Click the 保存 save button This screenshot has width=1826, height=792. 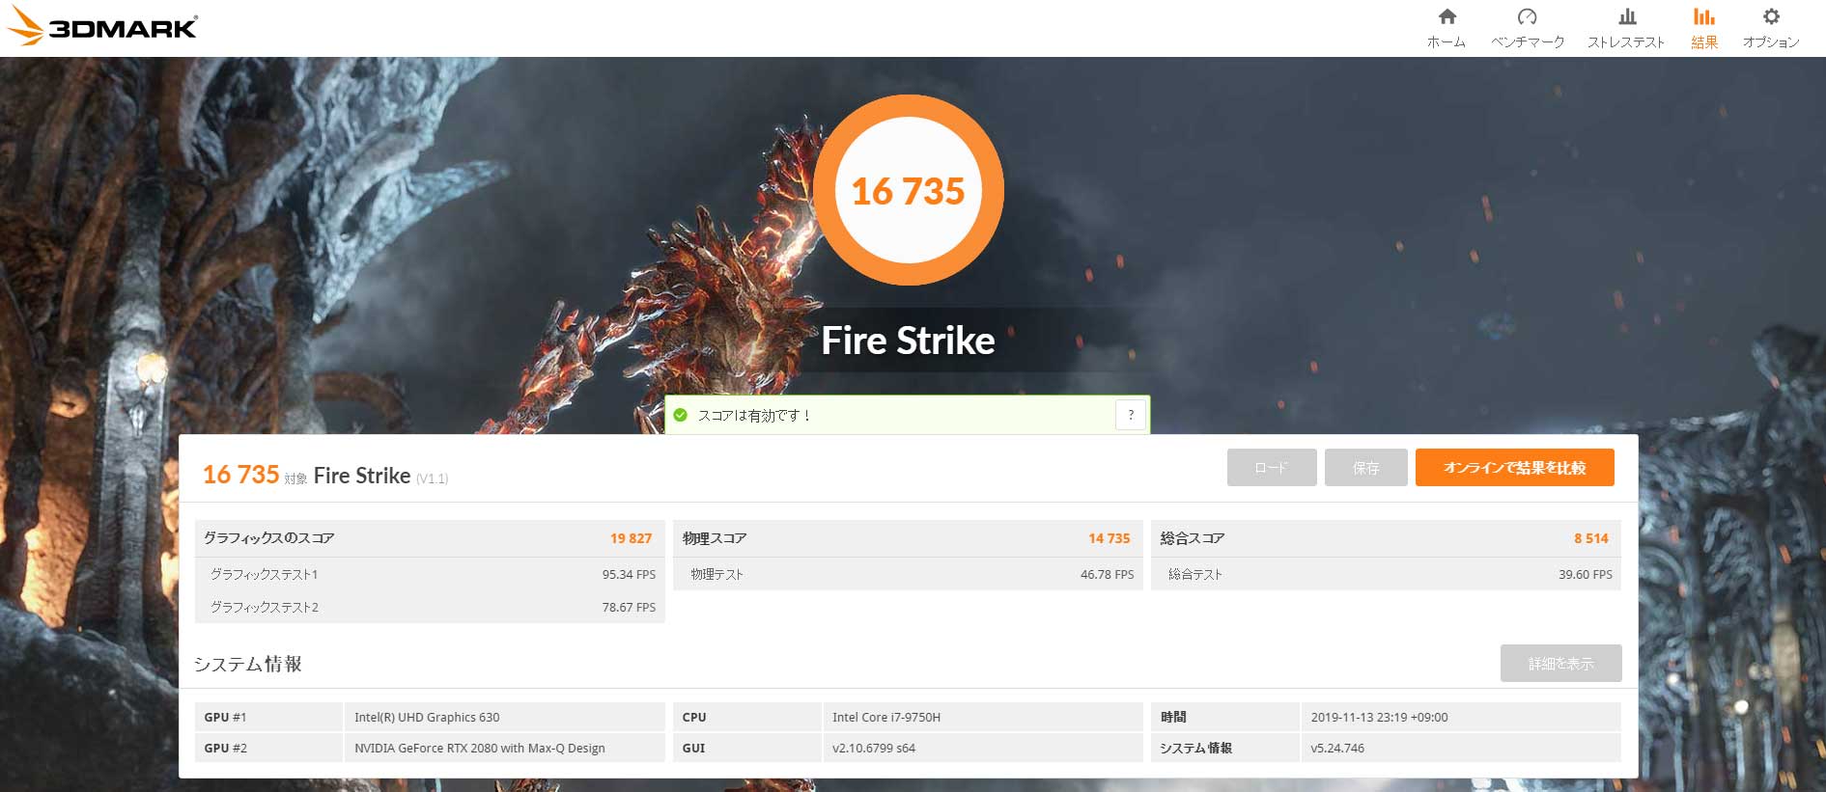tap(1365, 467)
